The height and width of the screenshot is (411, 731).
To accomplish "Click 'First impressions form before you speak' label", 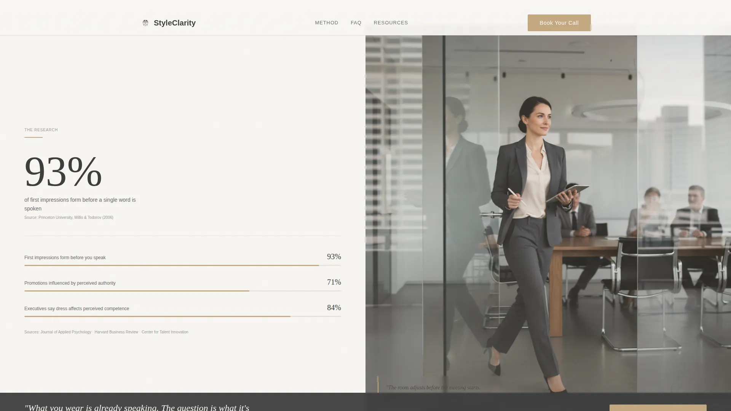I will tap(65, 258).
